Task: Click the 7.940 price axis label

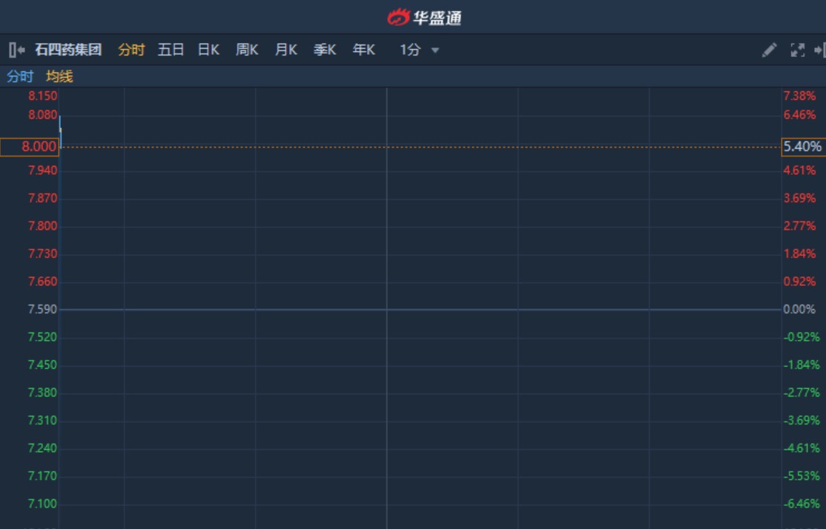Action: (43, 170)
